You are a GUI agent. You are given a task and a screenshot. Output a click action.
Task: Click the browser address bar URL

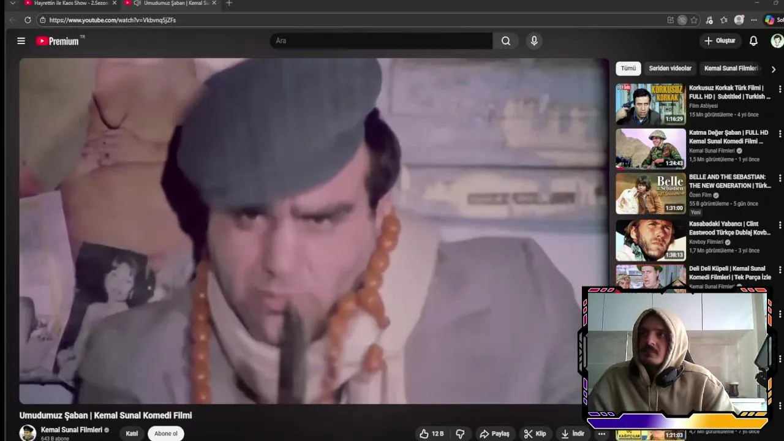(x=112, y=20)
